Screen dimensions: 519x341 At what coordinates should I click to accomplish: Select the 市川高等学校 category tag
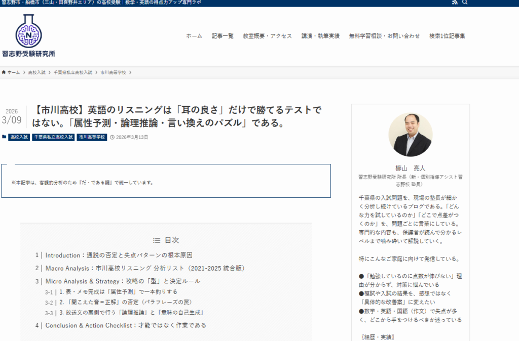92,137
